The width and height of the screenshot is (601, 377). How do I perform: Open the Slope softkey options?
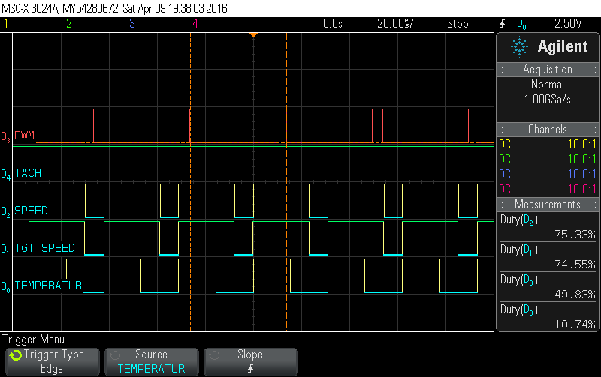(250, 361)
